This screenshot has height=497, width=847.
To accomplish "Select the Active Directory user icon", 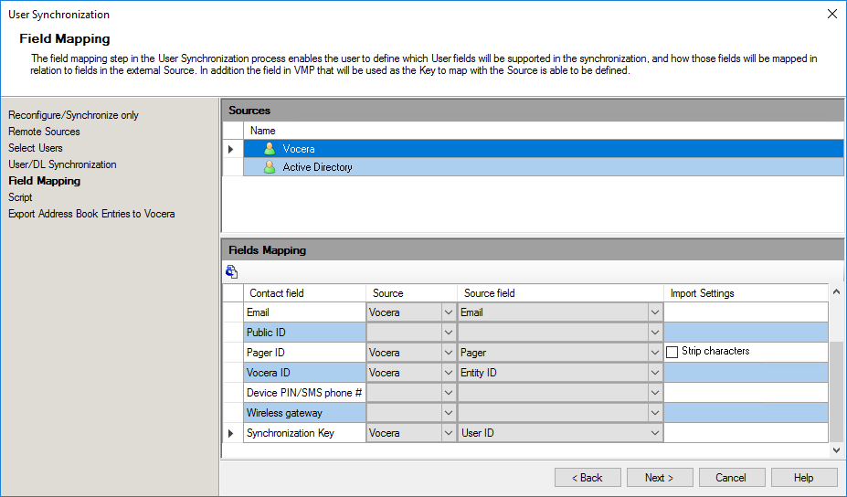I will 270,167.
